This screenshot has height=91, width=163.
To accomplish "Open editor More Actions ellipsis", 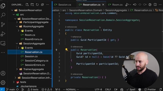I will [160, 5].
